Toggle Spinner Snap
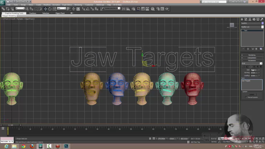The height and width of the screenshot is (149, 265). pos(96,9)
